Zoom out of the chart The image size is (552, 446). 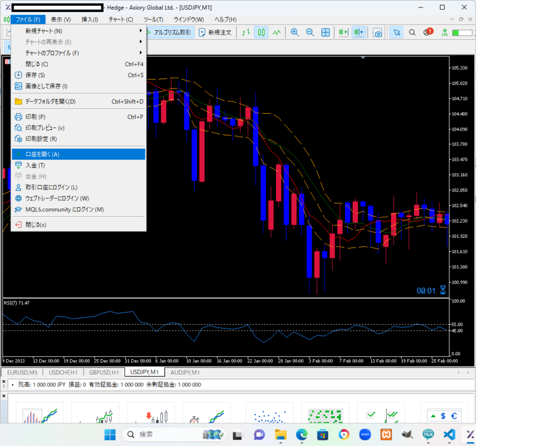[x=310, y=32]
